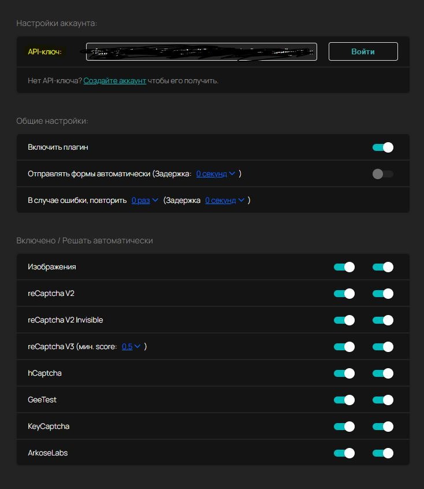Image resolution: width=424 pixels, height=489 pixels.
Task: Toggle reCaptcha V3 auto-solve switch
Action: click(x=383, y=347)
